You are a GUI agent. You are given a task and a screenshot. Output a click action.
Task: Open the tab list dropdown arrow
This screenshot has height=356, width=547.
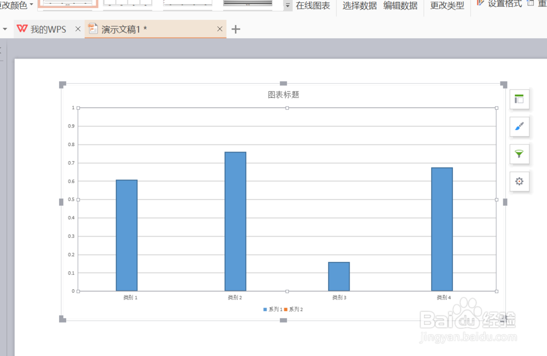click(5, 29)
